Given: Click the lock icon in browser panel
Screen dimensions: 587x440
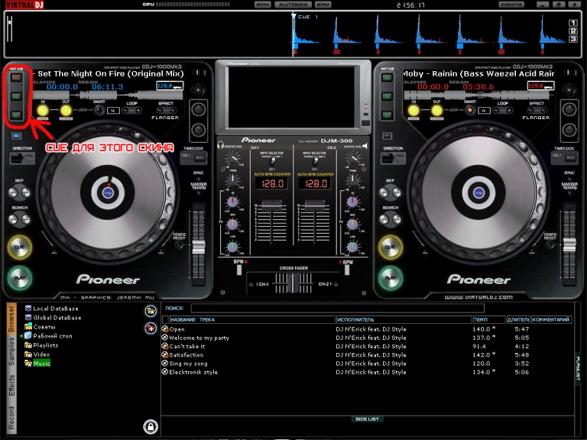Looking at the screenshot, I should click(151, 426).
